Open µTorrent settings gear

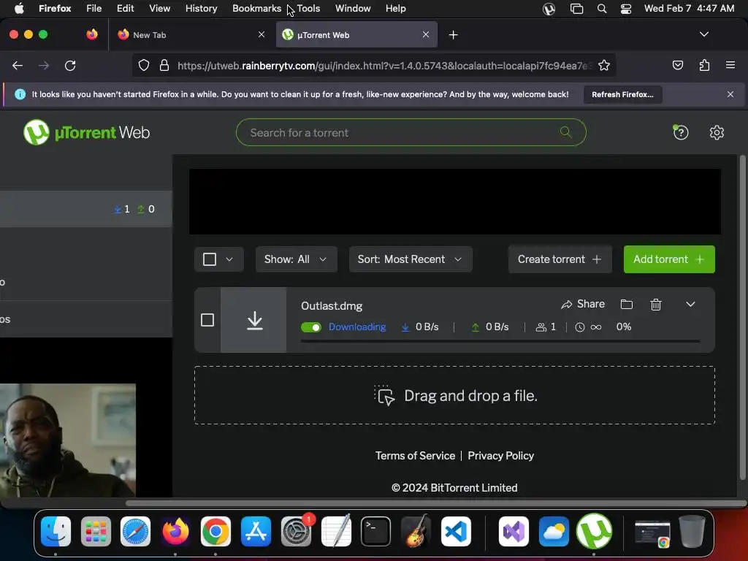[x=717, y=132]
